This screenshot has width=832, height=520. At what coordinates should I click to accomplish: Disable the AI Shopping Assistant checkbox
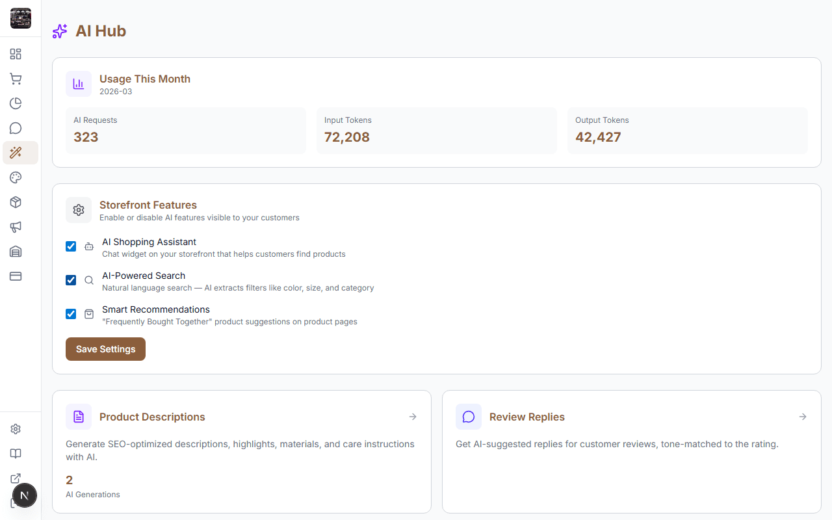point(70,246)
